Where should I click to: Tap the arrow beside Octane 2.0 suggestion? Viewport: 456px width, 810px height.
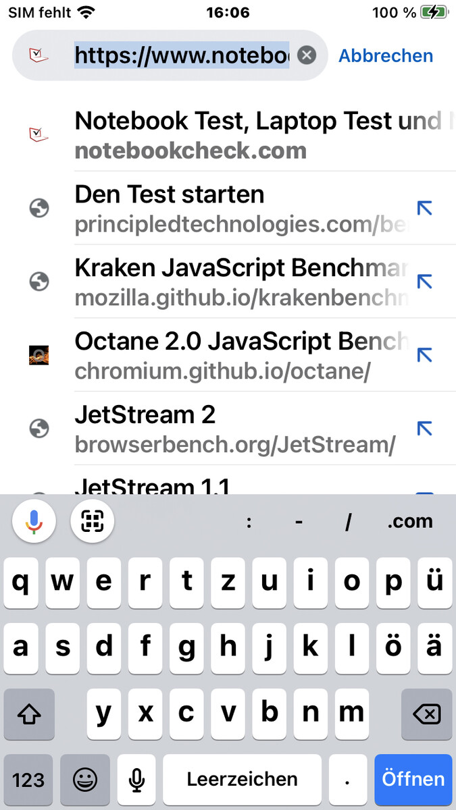pyautogui.click(x=424, y=355)
